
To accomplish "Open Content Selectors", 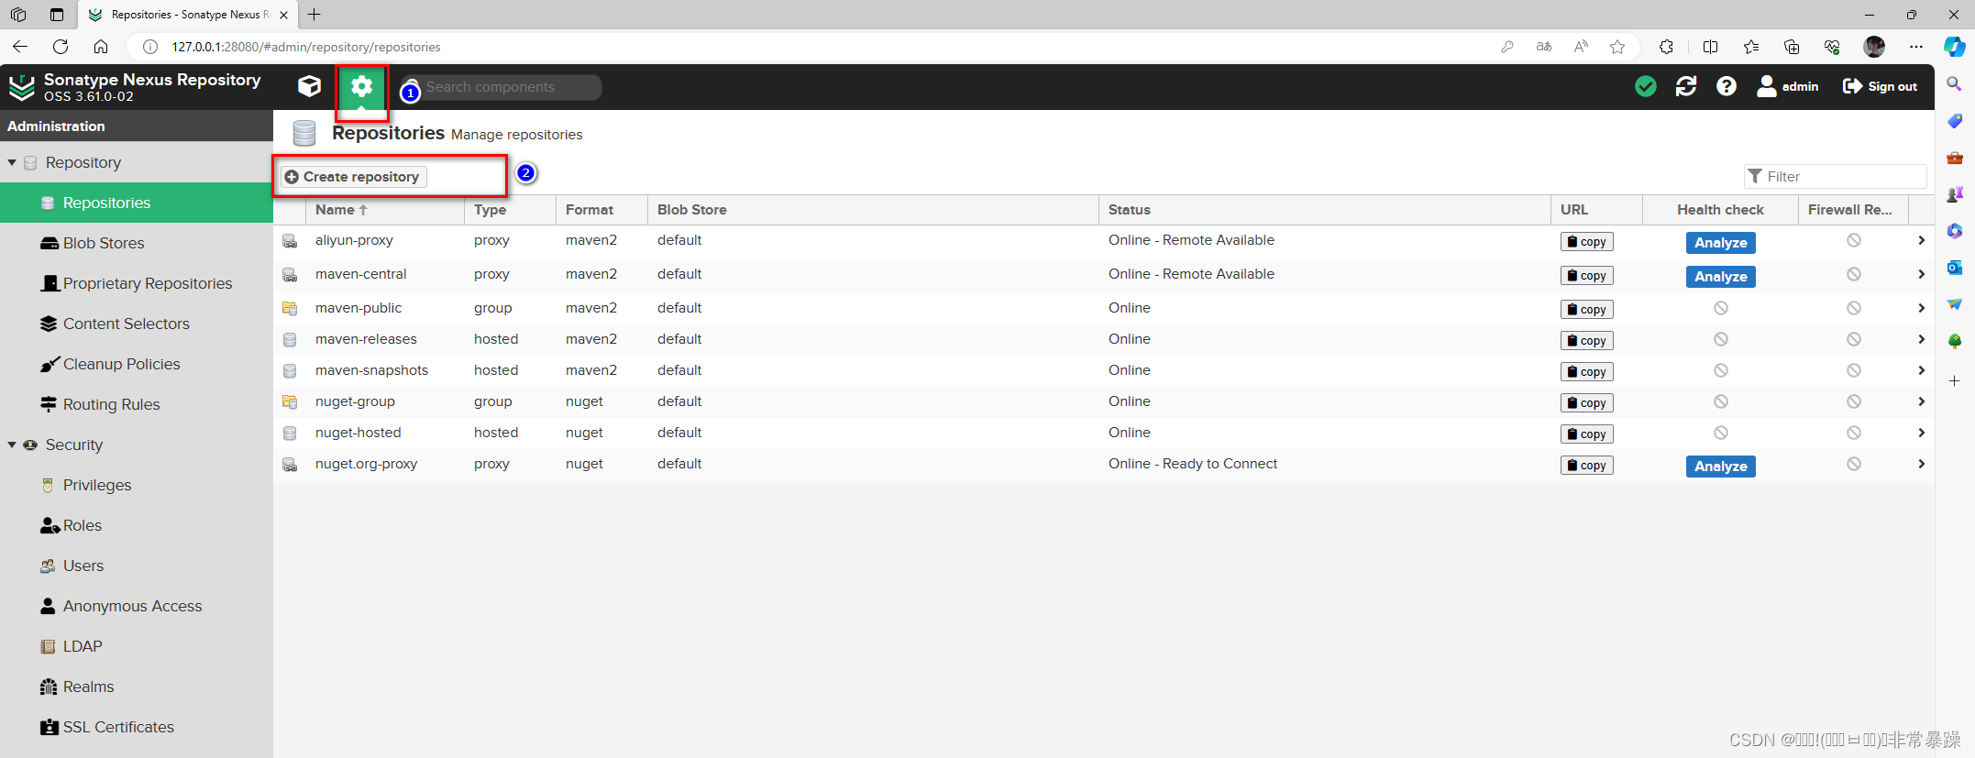I will point(137,324).
